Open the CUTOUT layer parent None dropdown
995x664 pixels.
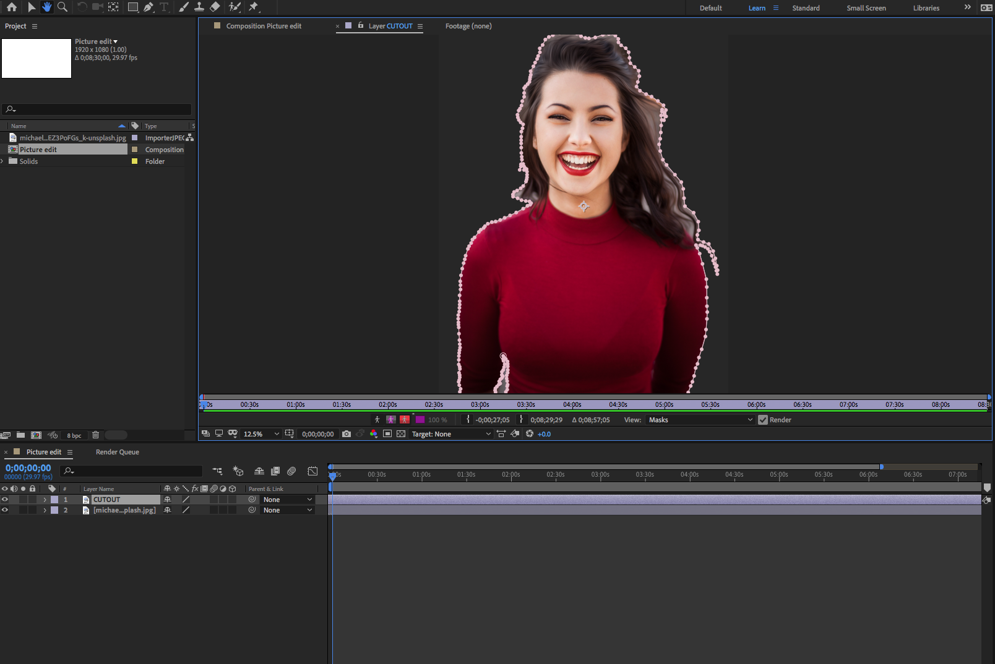point(288,500)
